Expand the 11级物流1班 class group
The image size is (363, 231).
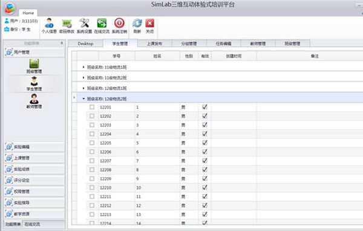[83, 67]
